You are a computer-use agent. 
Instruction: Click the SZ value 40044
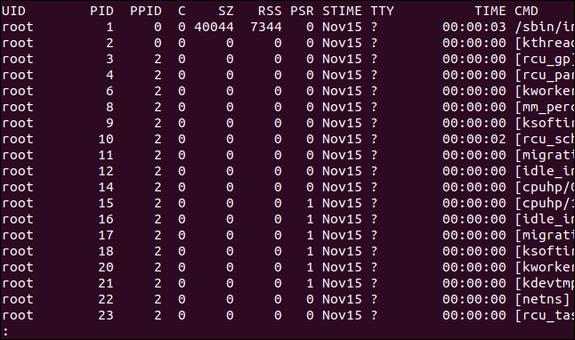(x=215, y=27)
